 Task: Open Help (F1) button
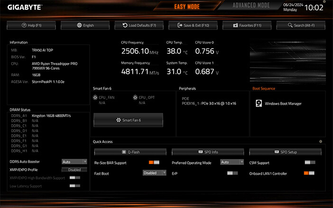[x=31, y=25]
